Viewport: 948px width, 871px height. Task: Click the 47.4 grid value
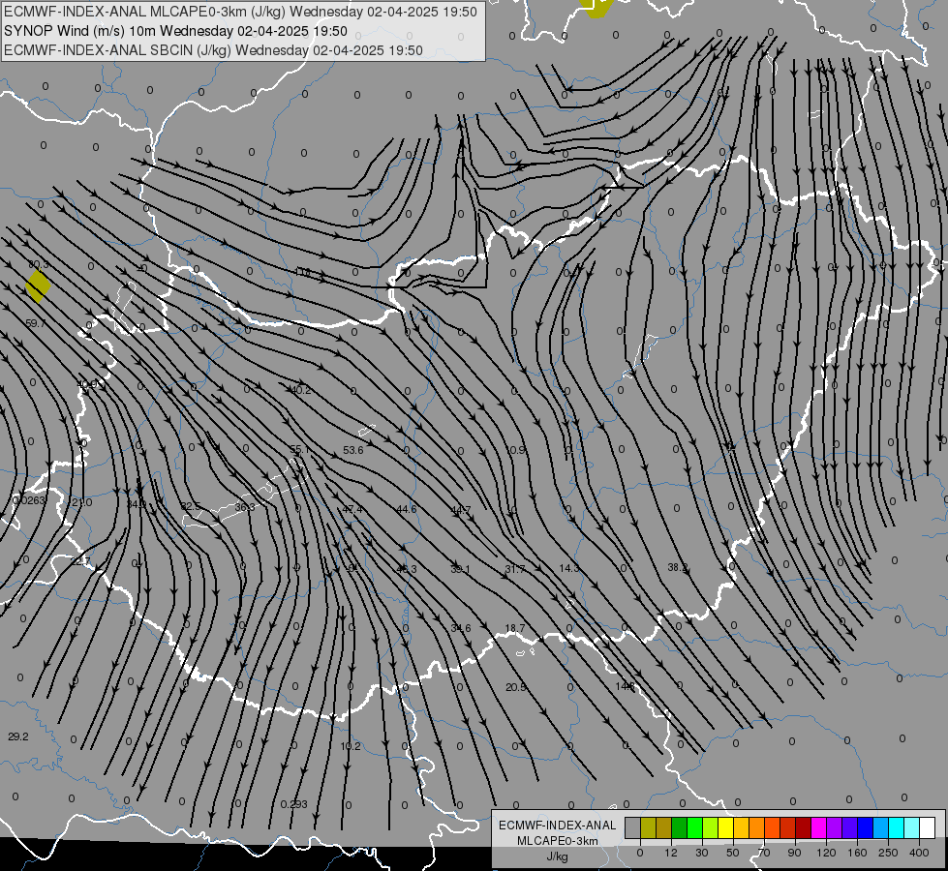352,510
